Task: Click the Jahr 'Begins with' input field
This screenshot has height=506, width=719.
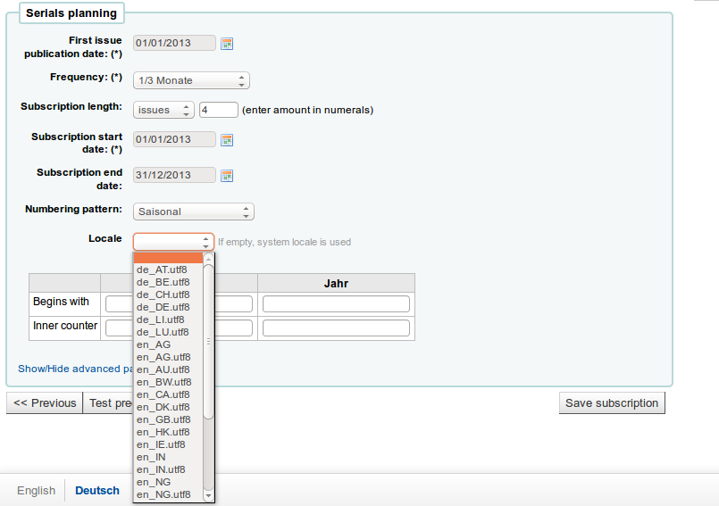Action: click(x=336, y=304)
